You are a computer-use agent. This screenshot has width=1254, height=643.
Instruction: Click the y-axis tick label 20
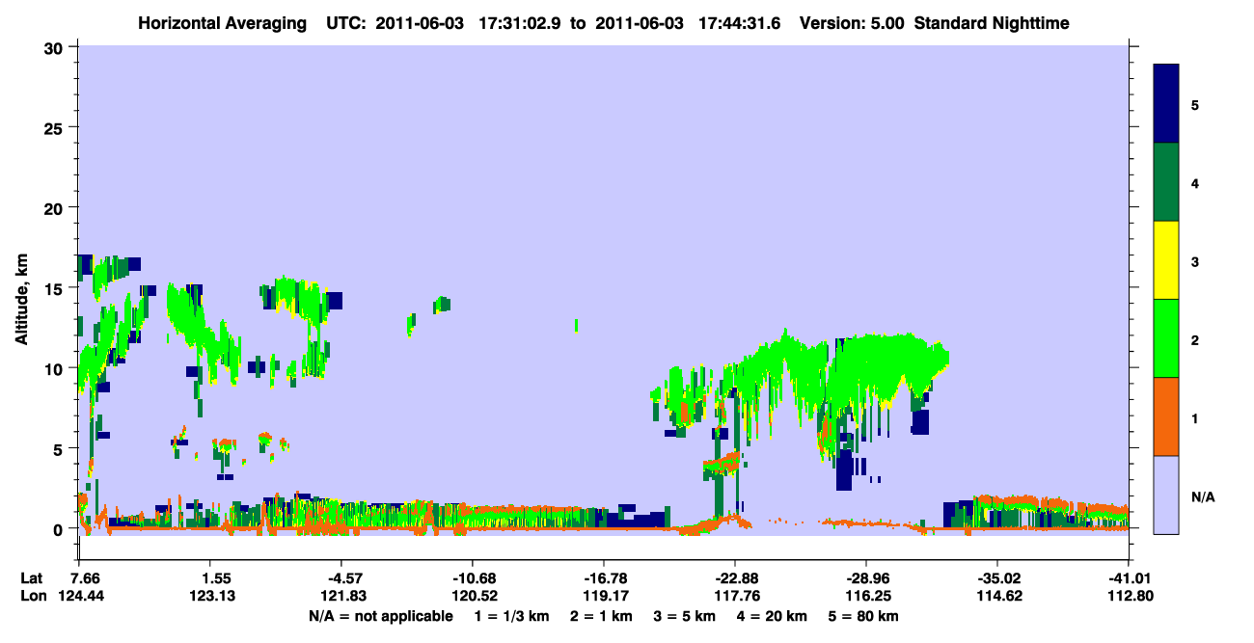[x=56, y=207]
